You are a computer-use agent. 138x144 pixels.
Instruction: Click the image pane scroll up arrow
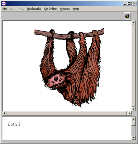click(133, 22)
